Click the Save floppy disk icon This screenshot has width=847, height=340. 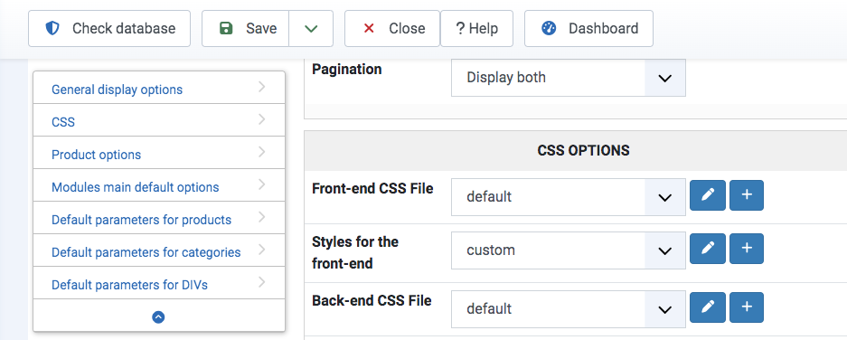tap(226, 28)
